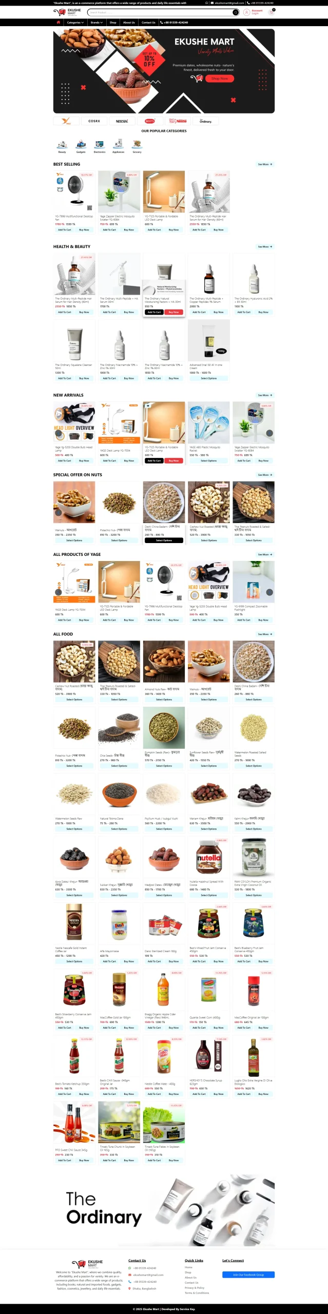
Task: Click the search magnifier icon
Action: 236,12
